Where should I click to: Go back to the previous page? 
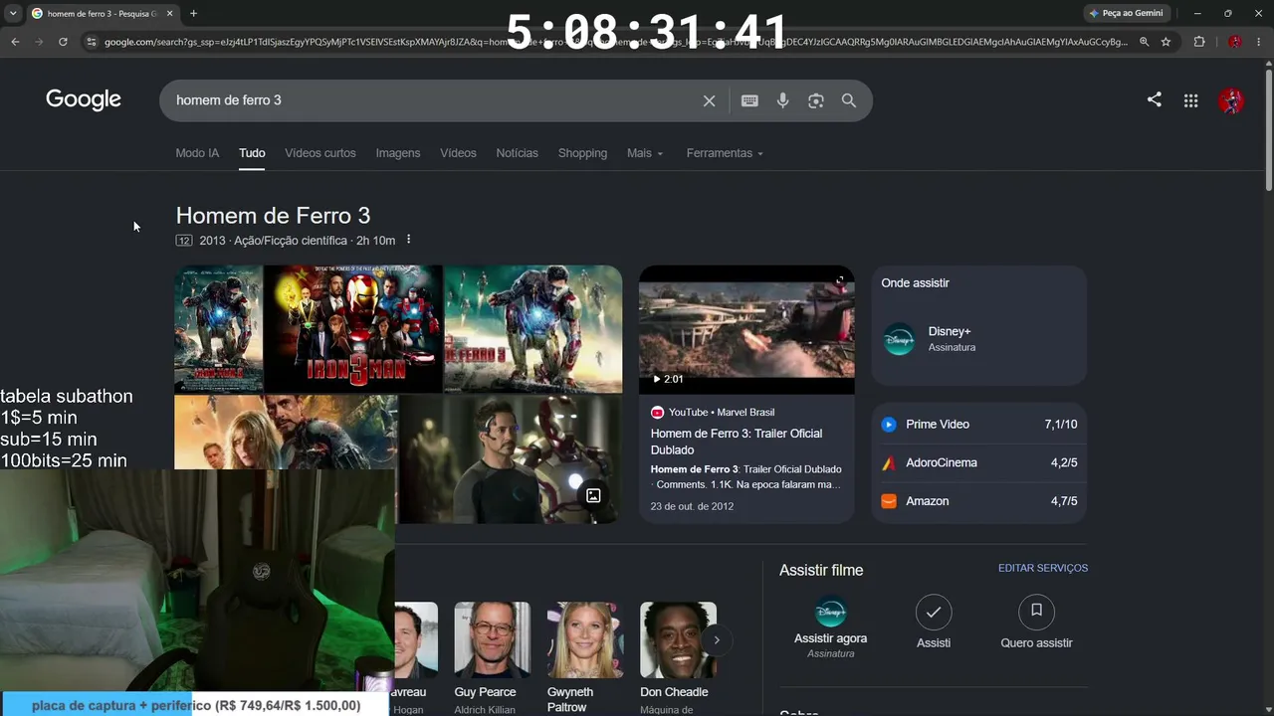pos(15,42)
